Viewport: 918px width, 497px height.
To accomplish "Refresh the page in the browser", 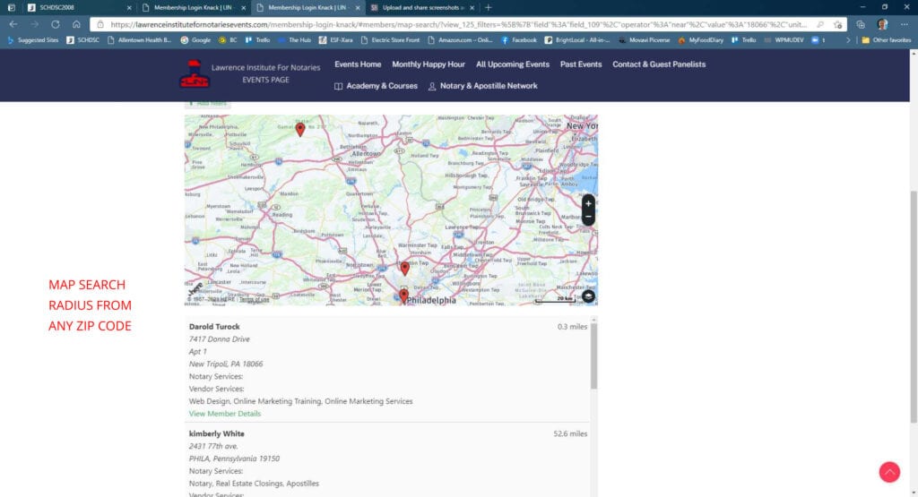I will pos(56,24).
